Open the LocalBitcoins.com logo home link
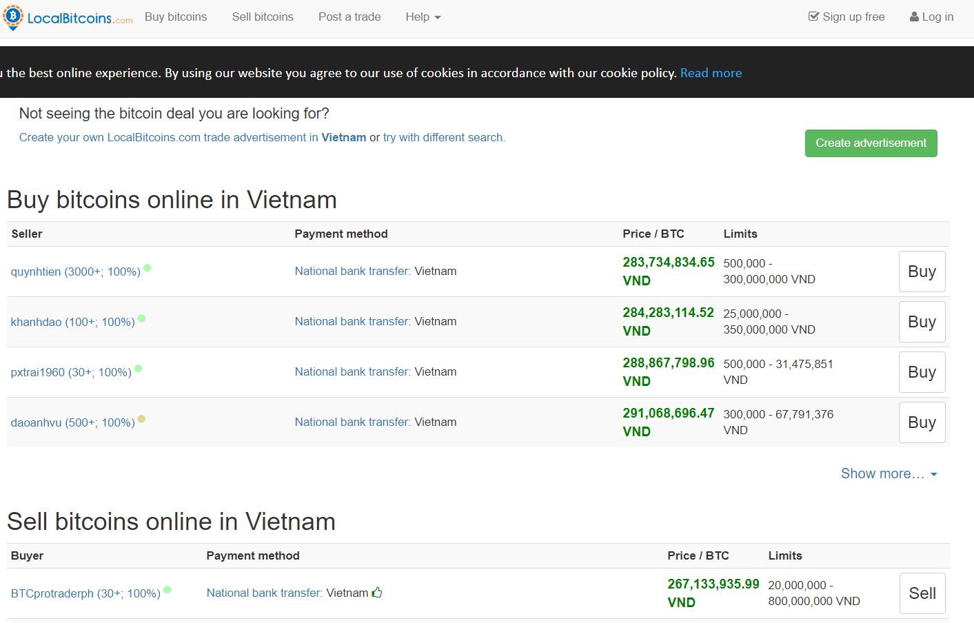The width and height of the screenshot is (974, 623). coord(68,17)
